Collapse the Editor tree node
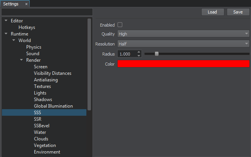The image size is (251, 157). pyautogui.click(x=6, y=21)
